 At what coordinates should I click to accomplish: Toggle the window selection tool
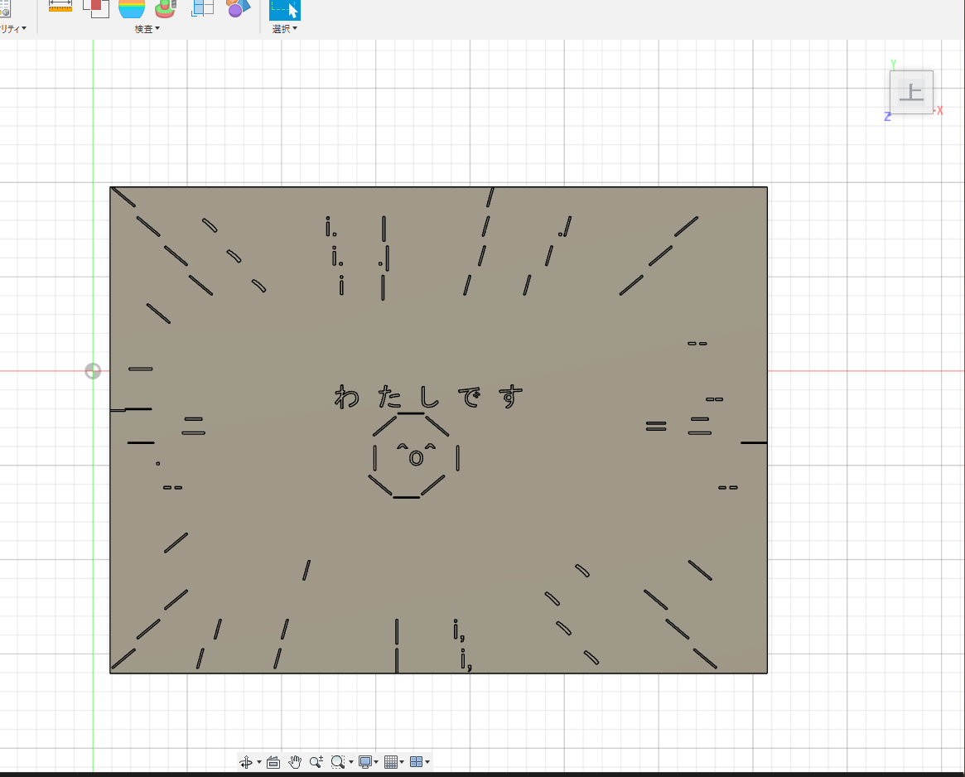click(284, 8)
